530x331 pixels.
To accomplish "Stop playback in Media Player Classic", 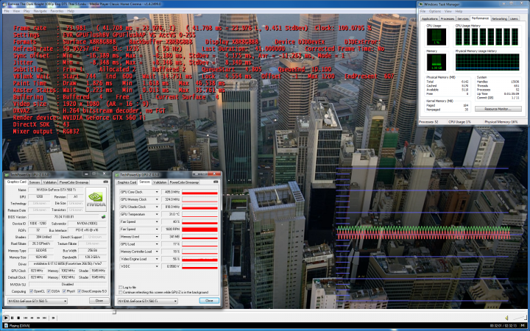I will (18, 318).
